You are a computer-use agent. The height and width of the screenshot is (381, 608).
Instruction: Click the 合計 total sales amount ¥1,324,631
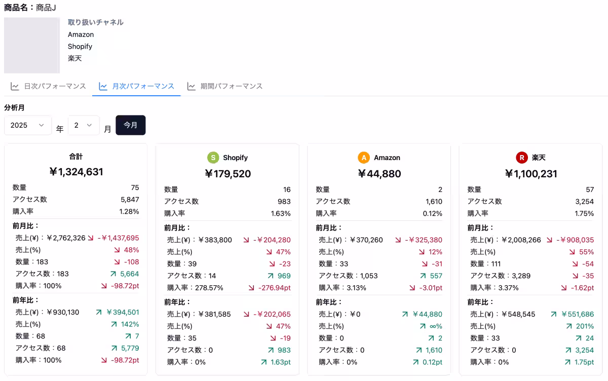76,172
